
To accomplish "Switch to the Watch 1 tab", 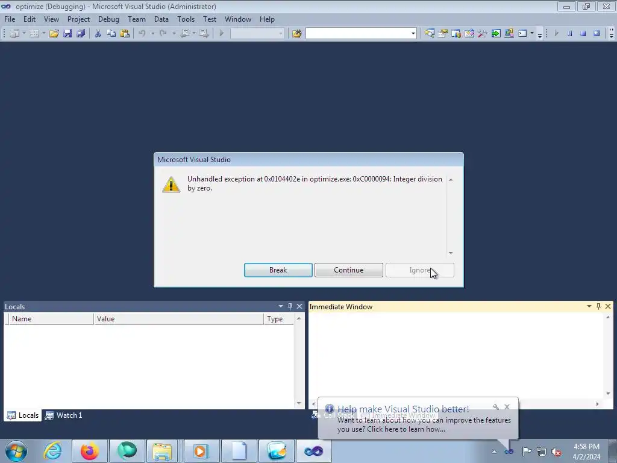I will coord(64,415).
